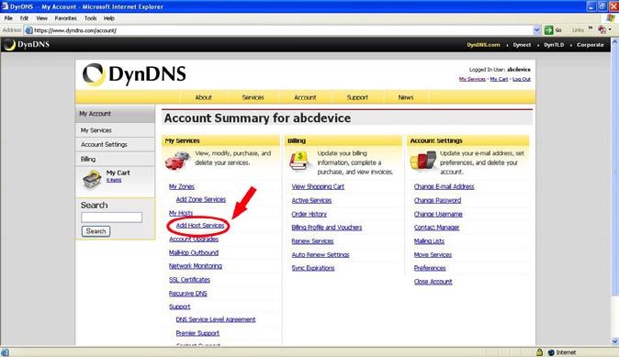Open Premier Support link

[x=197, y=333]
